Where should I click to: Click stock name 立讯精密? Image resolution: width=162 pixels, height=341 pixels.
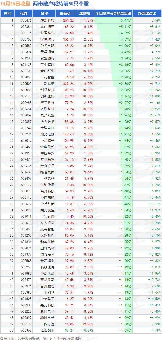coord(47,159)
